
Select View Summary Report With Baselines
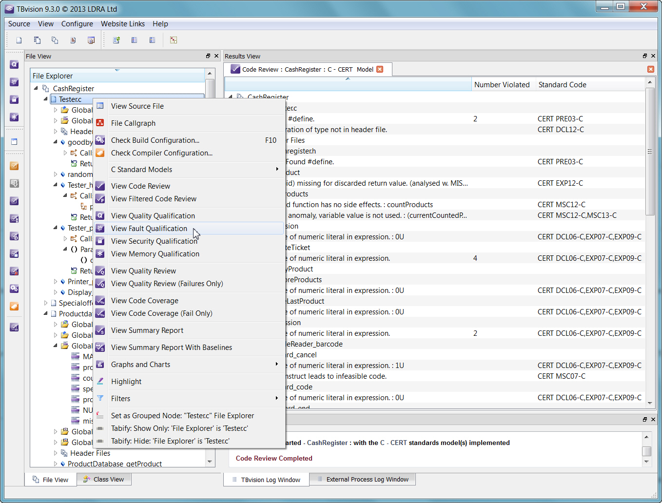[172, 348]
